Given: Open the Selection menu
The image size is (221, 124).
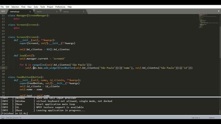Looking at the screenshot, I should click(x=15, y=7).
